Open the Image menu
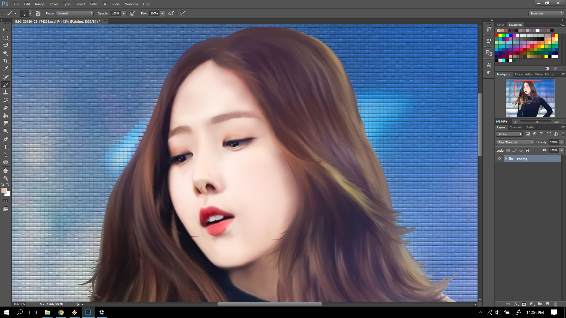Image resolution: width=566 pixels, height=318 pixels. click(40, 4)
